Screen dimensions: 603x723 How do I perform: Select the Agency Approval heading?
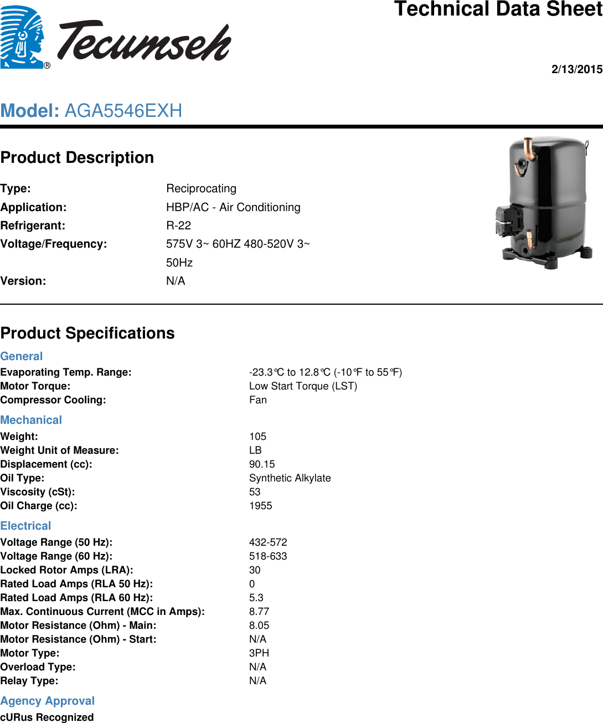tap(47, 701)
